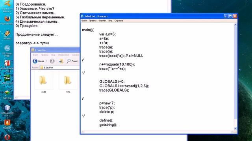Launch ColorCop from the desktop
Viewport: 252px width, 141px height.
pyautogui.click(x=7, y=95)
